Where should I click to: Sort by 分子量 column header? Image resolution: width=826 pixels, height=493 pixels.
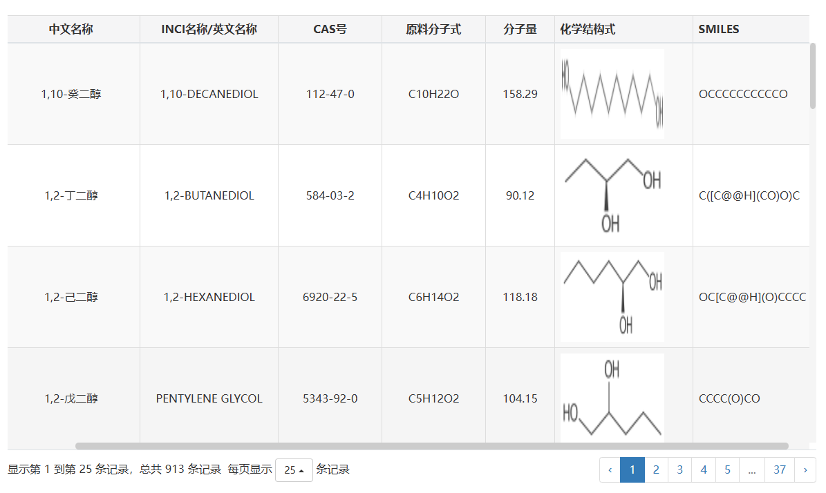pyautogui.click(x=520, y=30)
